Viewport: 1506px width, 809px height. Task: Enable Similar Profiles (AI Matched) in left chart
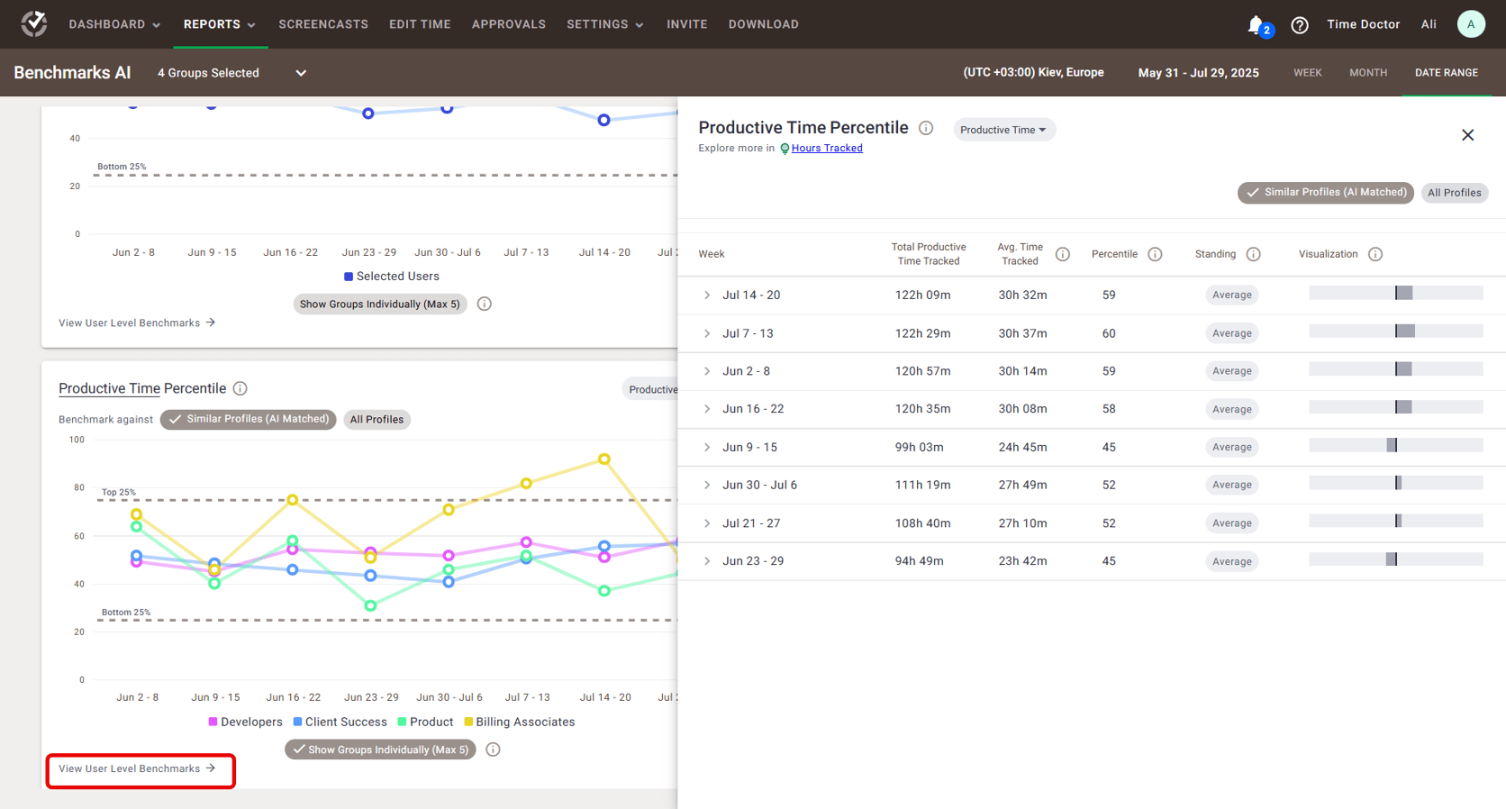[249, 419]
